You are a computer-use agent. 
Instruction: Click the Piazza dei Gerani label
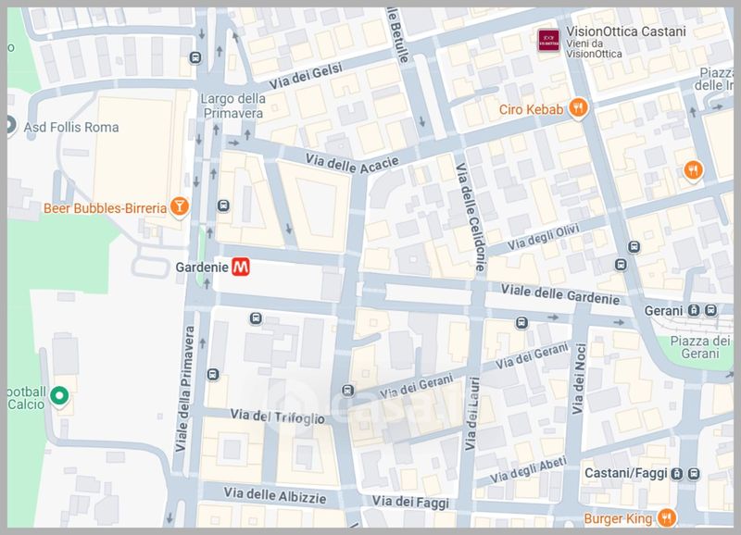coord(700,347)
